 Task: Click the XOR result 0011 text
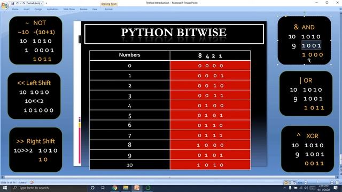coord(314,164)
